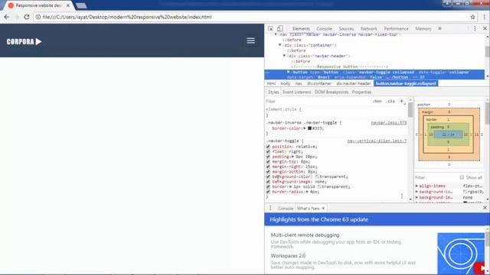The height and width of the screenshot is (275, 490).
Task: Uncheck the background-image declaration
Action: (x=268, y=182)
